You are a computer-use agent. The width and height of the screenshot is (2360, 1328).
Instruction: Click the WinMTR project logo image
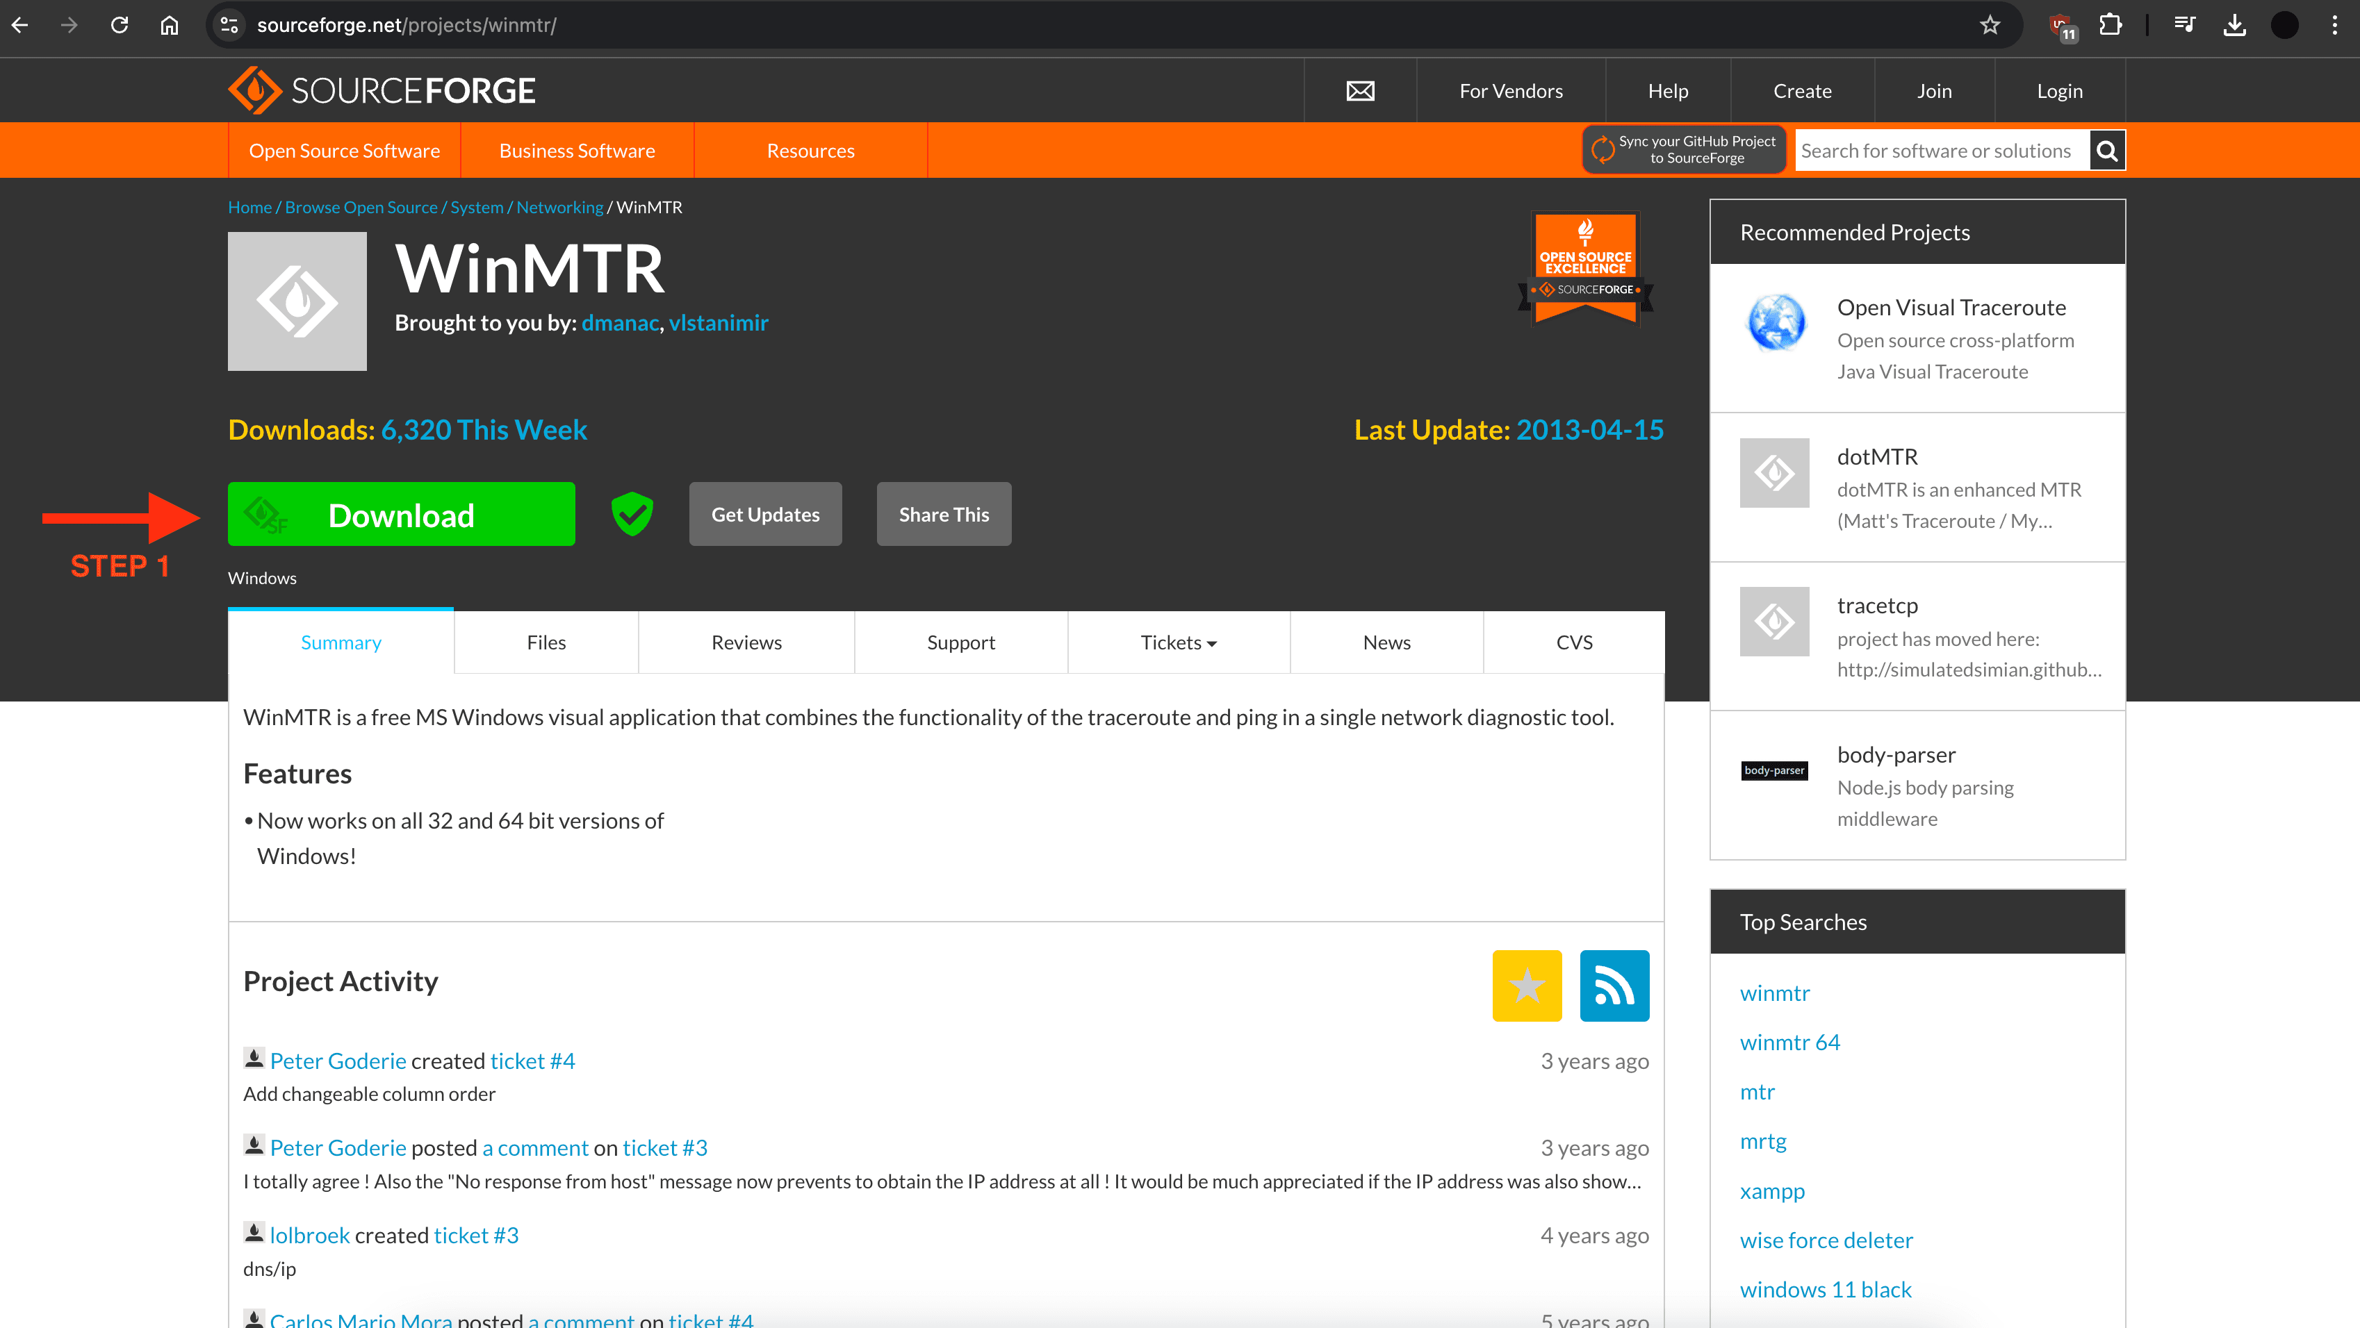click(297, 301)
